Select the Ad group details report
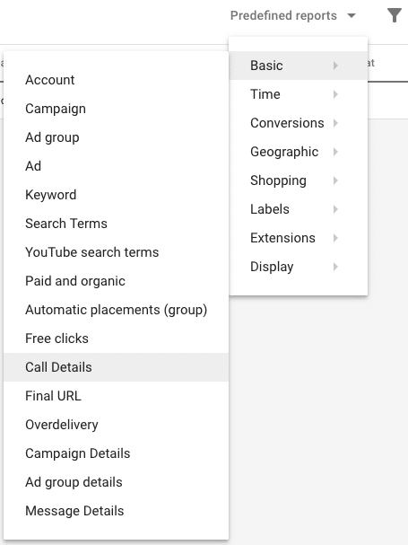 [117, 482]
